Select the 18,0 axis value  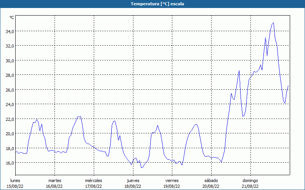pyautogui.click(x=10, y=148)
